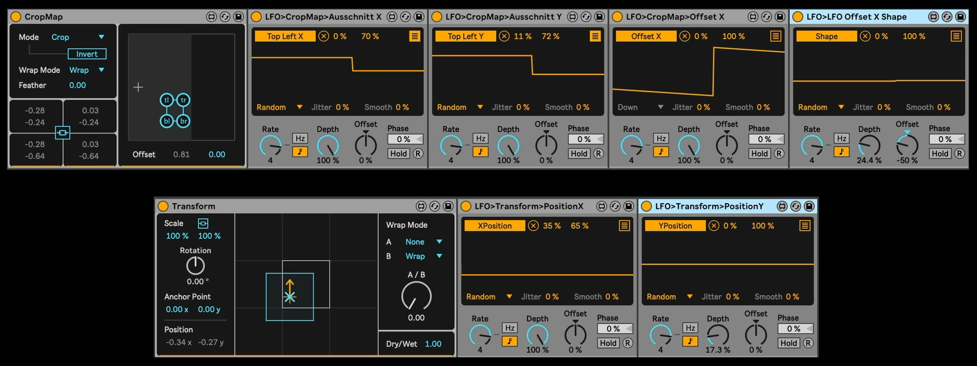Select the 'tr' corner handle in CropMap
Viewport: 977px width, 366px height.
183,100
